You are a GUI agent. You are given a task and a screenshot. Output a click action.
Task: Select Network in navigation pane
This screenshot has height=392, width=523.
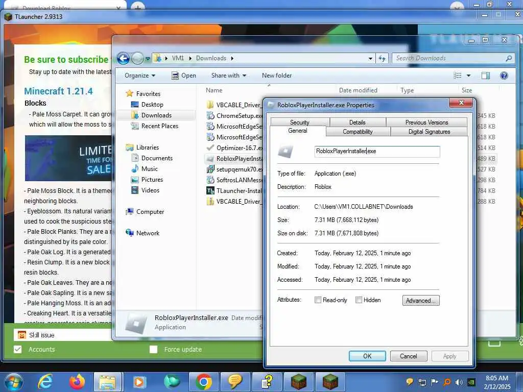148,233
